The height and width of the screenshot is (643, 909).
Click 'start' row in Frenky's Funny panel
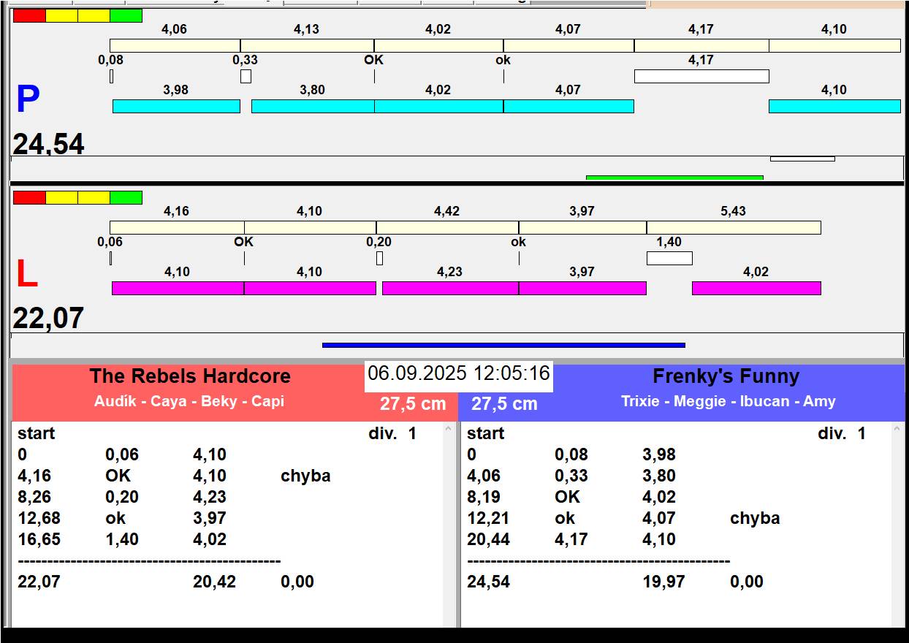coord(486,433)
